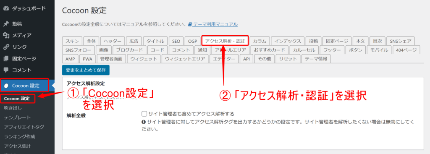This screenshot has width=430, height=154.
Task: Select the ブログカード tab
Action: click(129, 50)
